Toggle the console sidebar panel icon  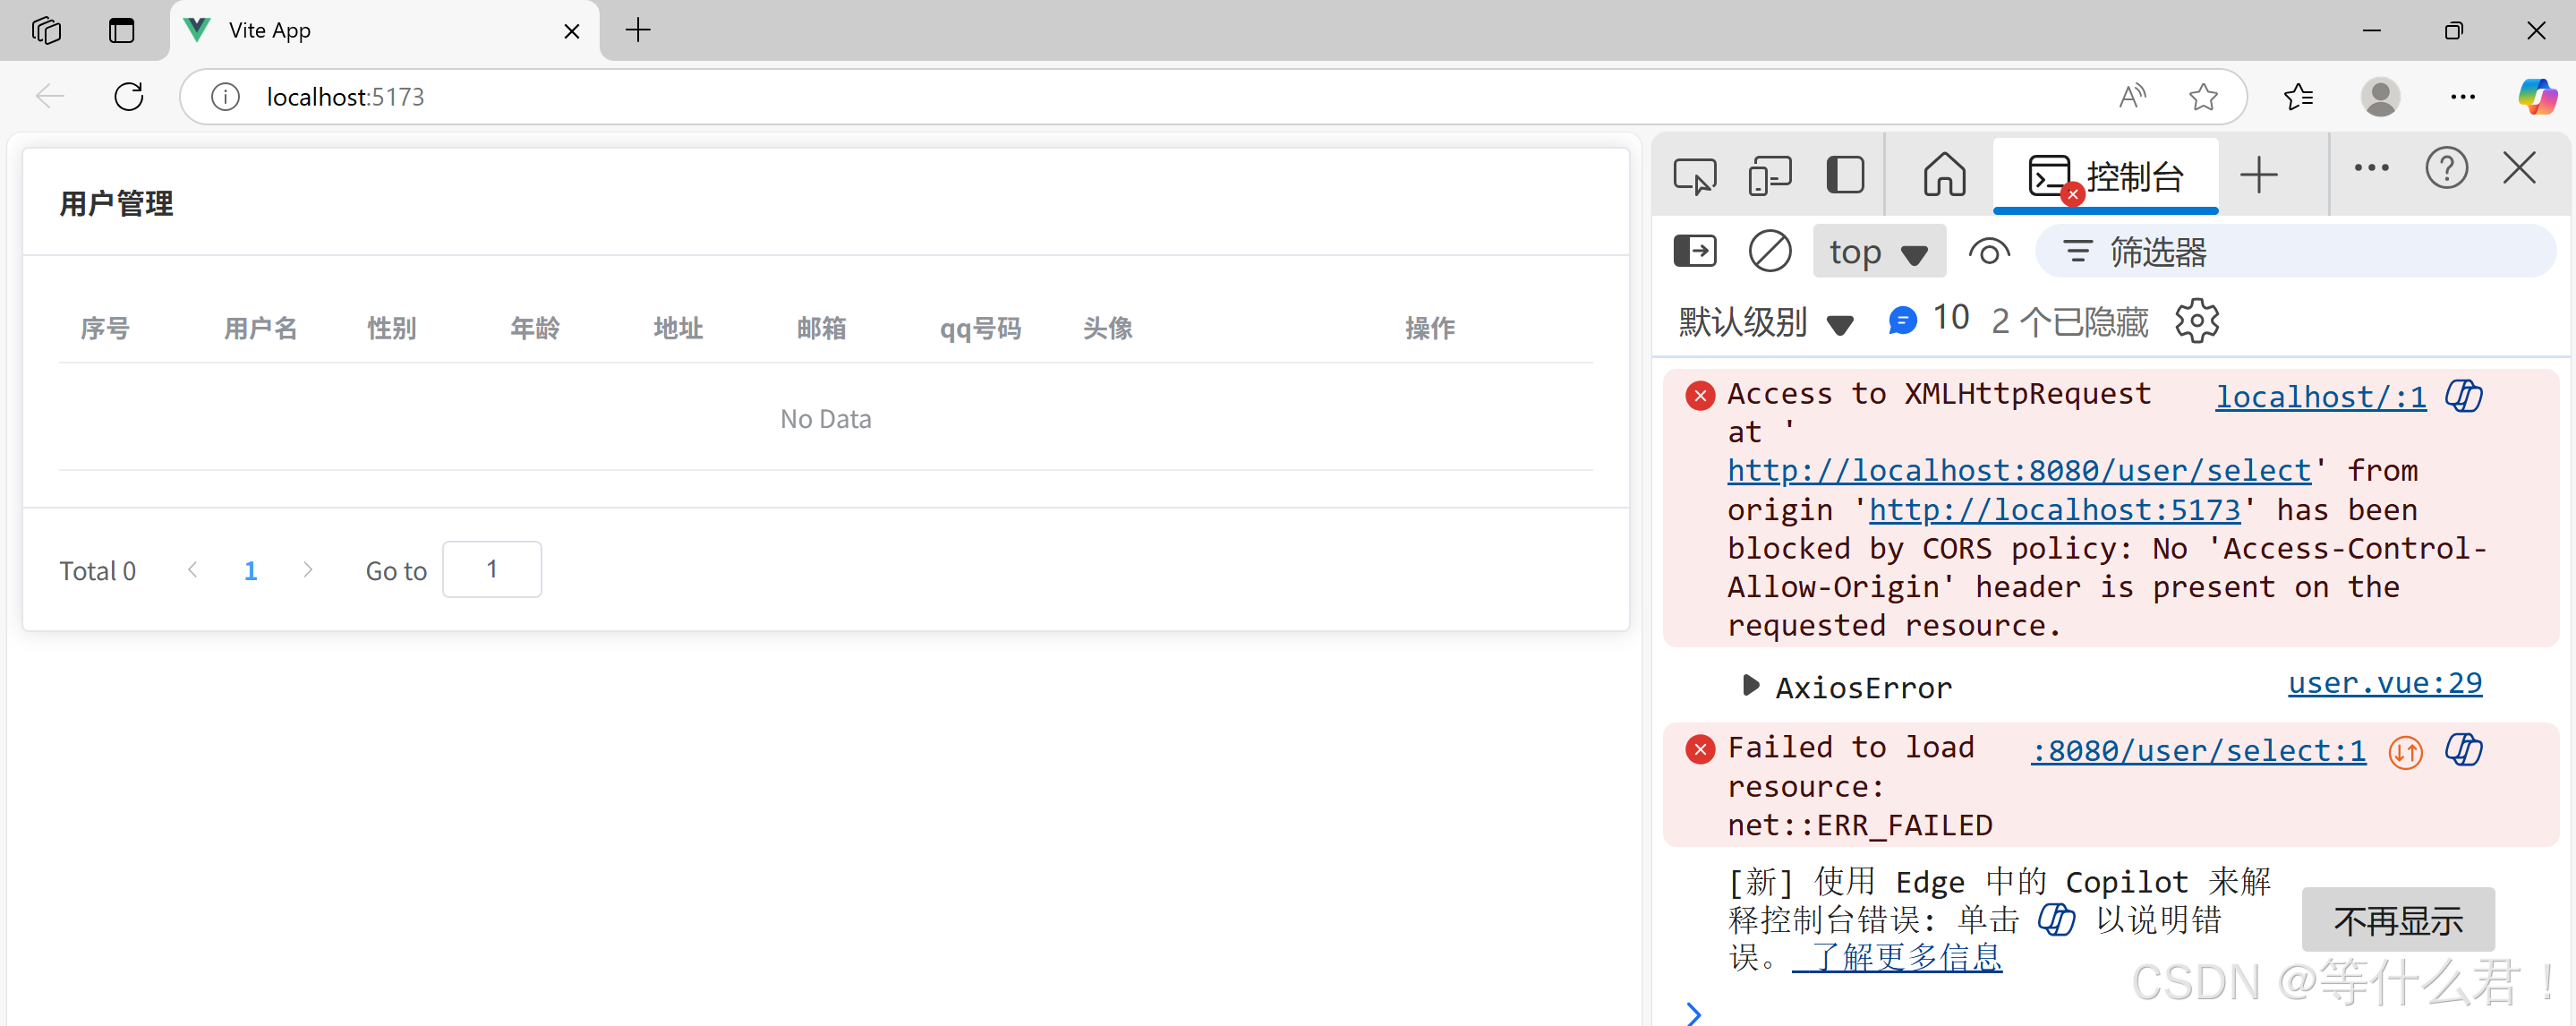[x=1694, y=251]
